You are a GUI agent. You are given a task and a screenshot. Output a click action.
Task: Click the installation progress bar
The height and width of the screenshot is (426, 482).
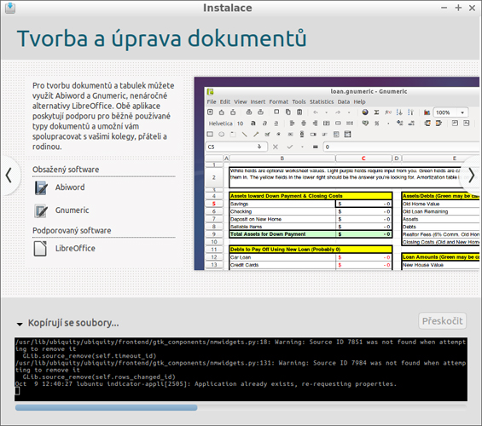[241, 407]
